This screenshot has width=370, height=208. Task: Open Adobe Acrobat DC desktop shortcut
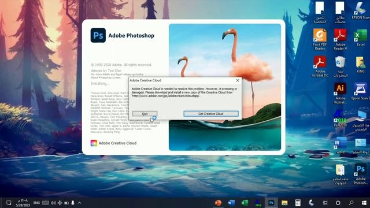point(320,66)
